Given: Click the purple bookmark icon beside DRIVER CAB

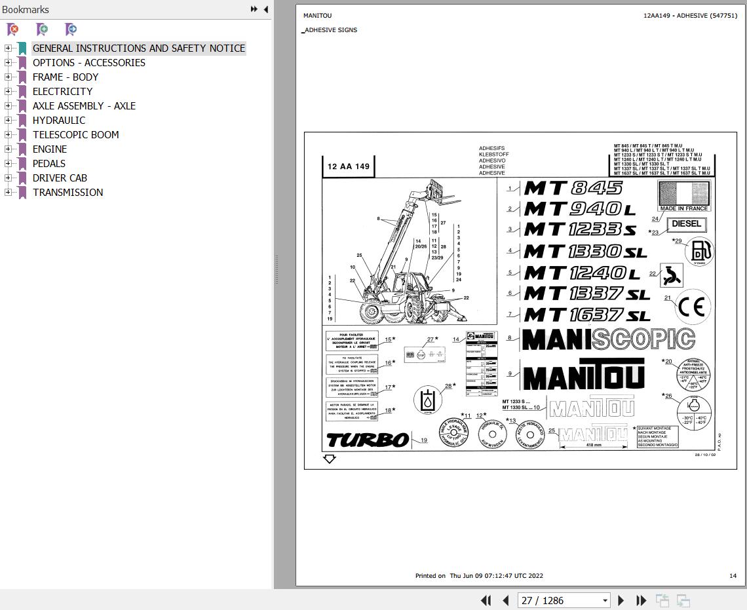Looking at the screenshot, I should (x=22, y=178).
